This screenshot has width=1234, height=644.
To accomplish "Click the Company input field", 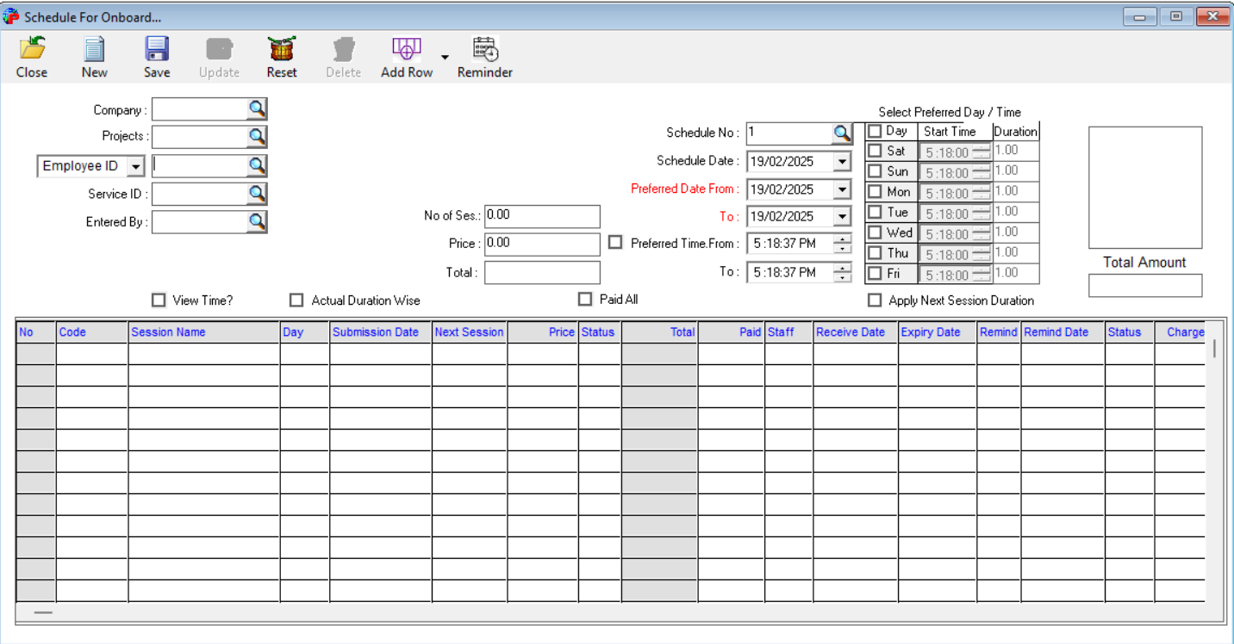I will coord(200,108).
